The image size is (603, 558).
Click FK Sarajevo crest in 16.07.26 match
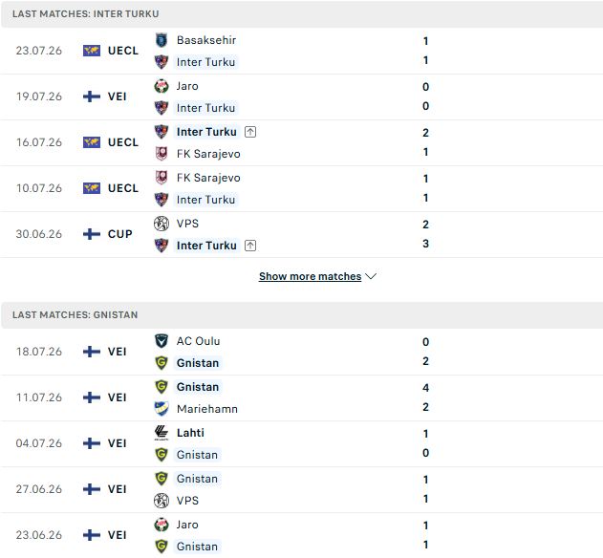(162, 154)
